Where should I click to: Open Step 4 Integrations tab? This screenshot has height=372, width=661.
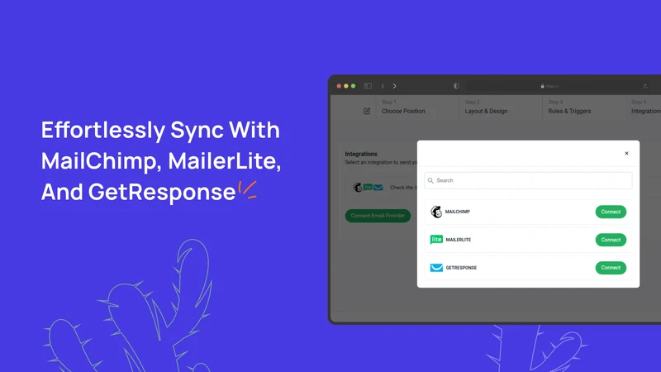[645, 107]
